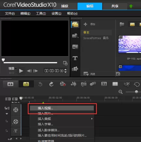Screen dimensions: 141x142
Task: Collapse the library panel arrow
Action: (x=118, y=74)
